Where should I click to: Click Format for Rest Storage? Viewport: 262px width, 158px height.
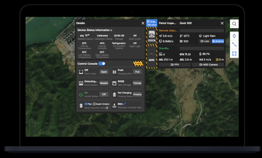137,83
